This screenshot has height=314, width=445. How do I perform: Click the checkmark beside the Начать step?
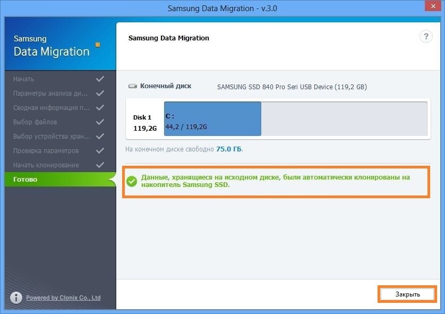(x=100, y=79)
